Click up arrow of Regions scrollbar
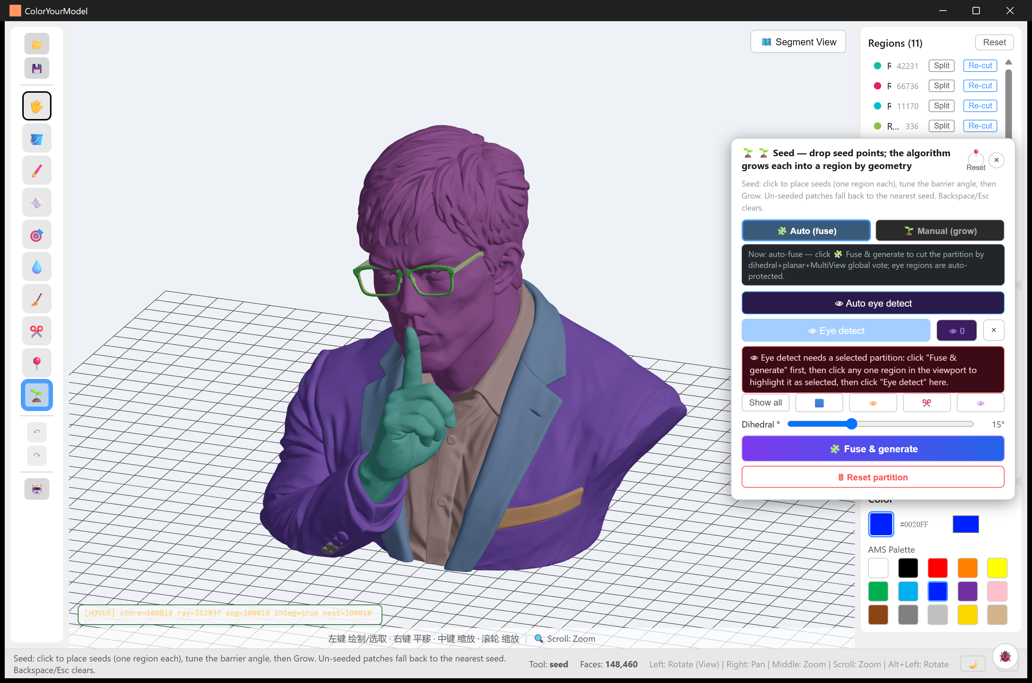Viewport: 1032px width, 683px height. 1008,62
